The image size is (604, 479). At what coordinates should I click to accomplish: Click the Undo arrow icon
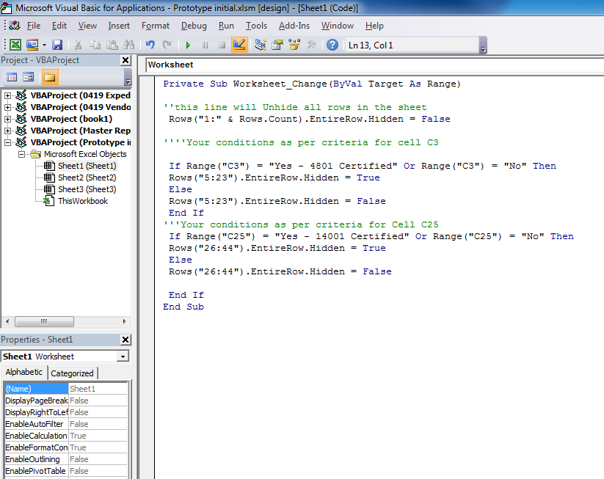(150, 45)
